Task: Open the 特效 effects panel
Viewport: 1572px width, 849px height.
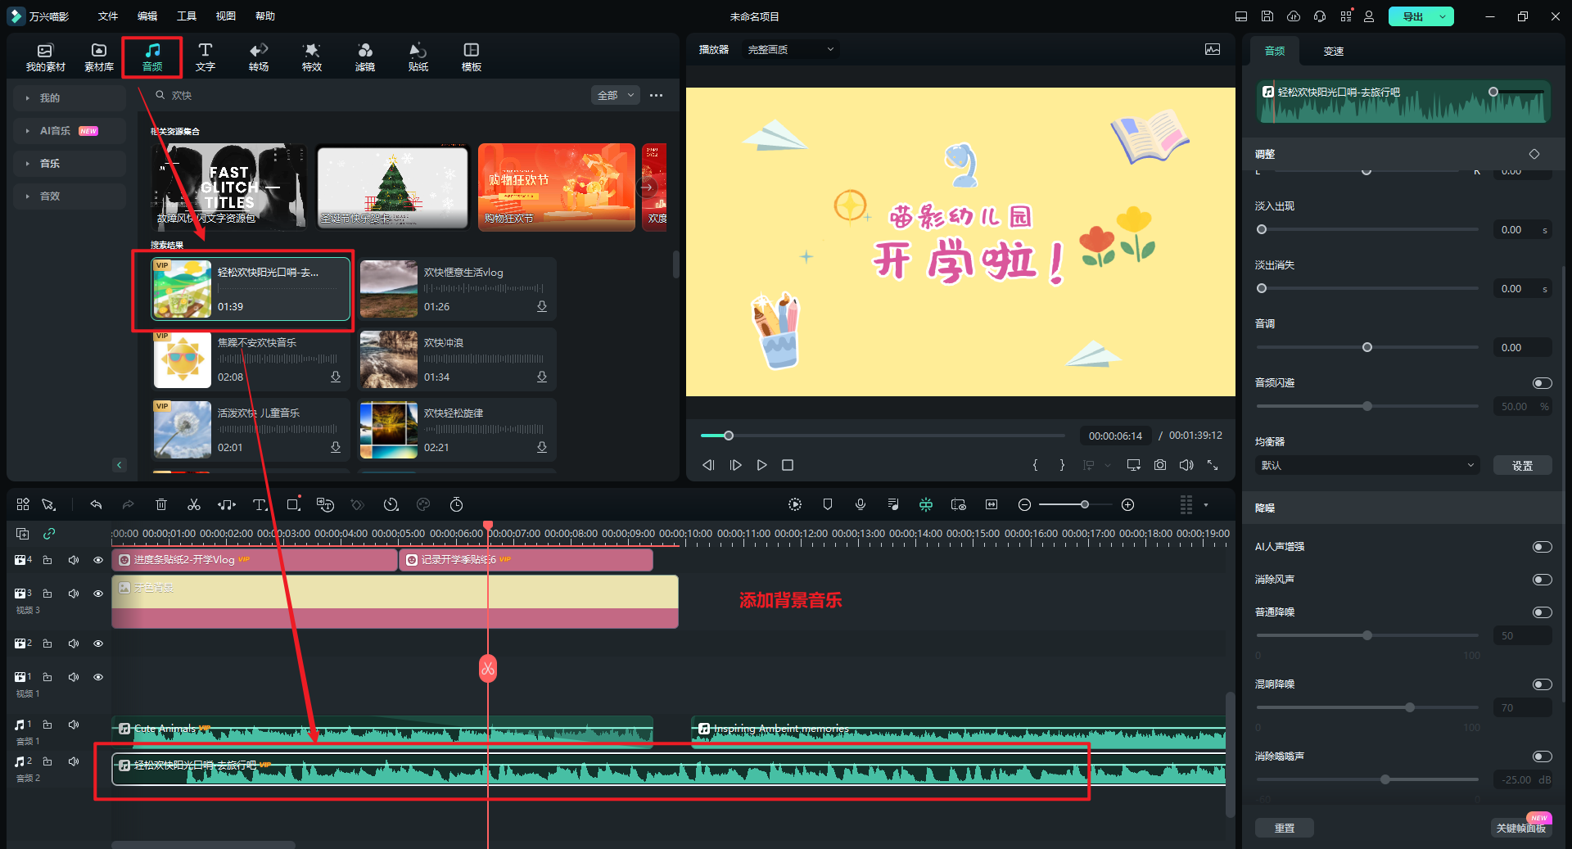Action: point(312,56)
